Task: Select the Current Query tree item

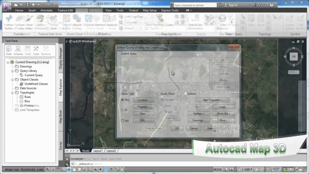Action: pyautogui.click(x=33, y=75)
